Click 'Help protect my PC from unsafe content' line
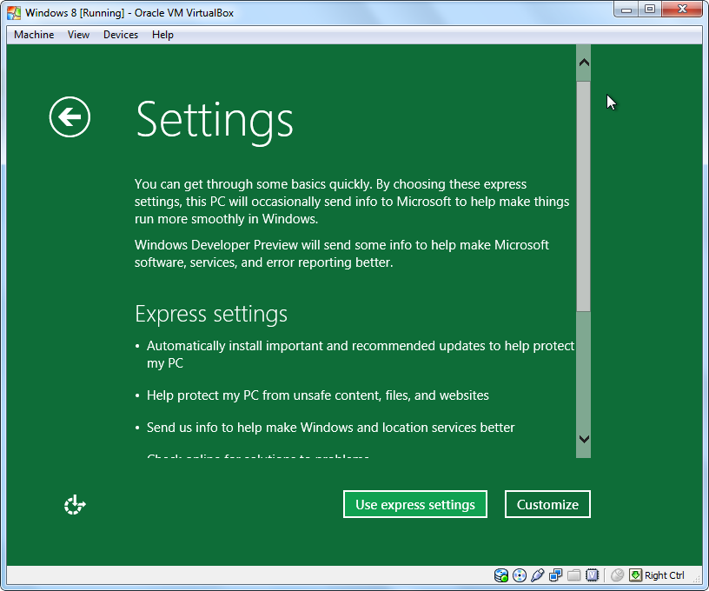Screen dimensions: 709x591 [x=318, y=395]
